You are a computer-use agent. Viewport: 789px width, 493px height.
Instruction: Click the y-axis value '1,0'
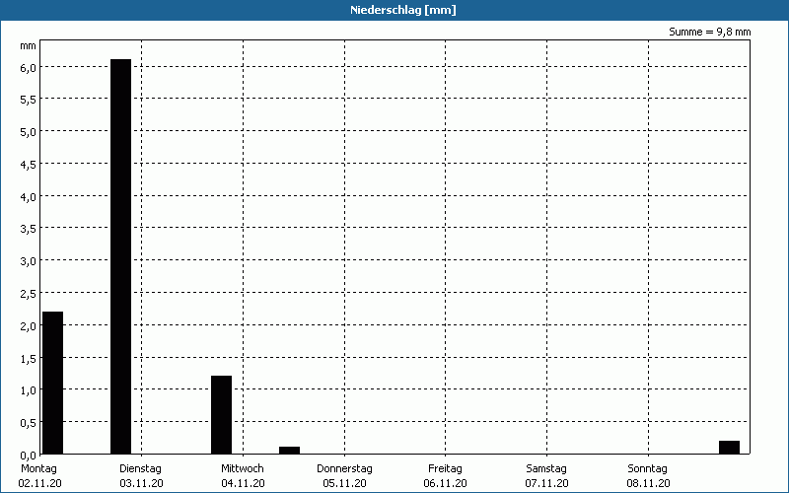[x=29, y=390]
